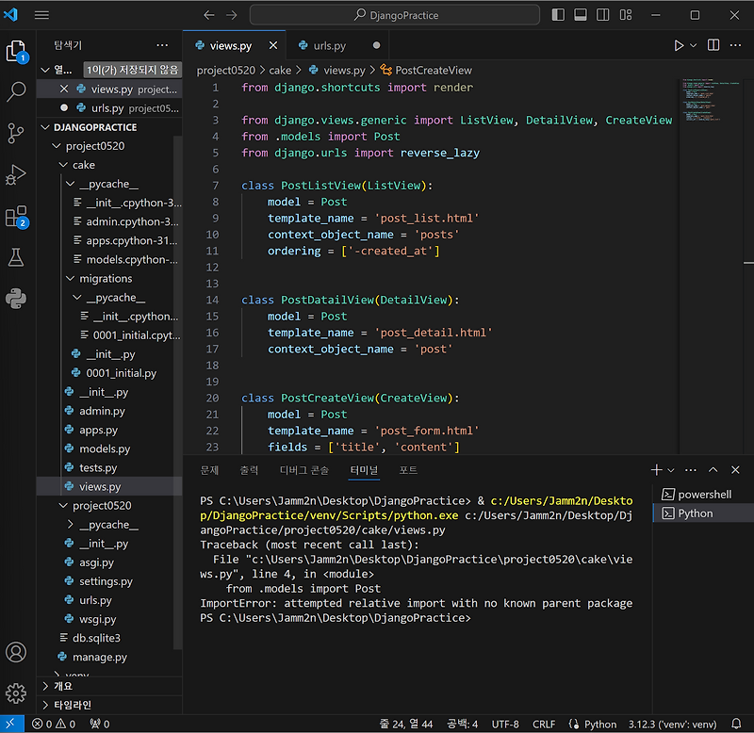
Task: Open tests.py in the file tree
Action: [x=98, y=467]
